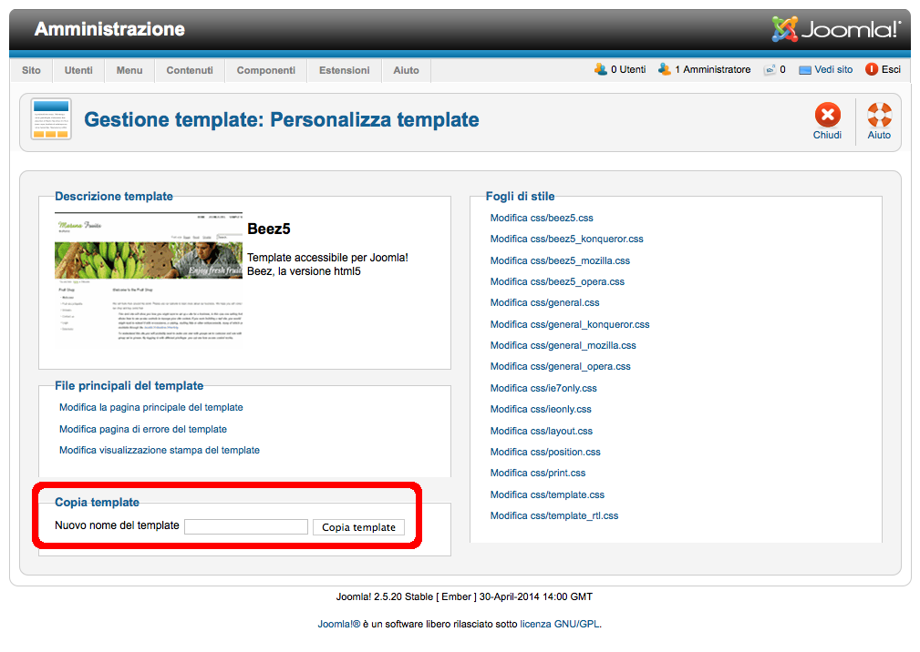Open the Estensioni menu
The image size is (920, 652).
point(345,70)
